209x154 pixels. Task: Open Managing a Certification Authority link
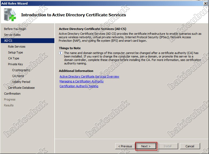[81, 81]
